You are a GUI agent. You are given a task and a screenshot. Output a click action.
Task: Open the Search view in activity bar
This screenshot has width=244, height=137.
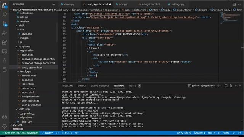5,15
